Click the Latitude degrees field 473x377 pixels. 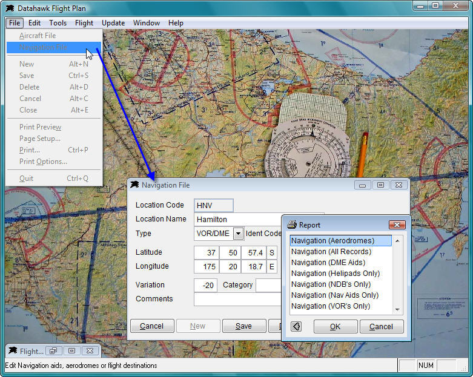click(207, 252)
